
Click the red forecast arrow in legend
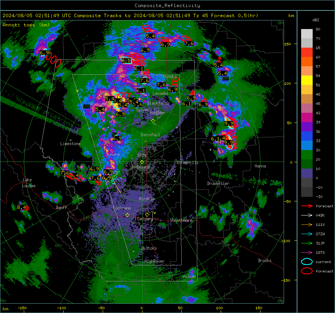coord(307,206)
